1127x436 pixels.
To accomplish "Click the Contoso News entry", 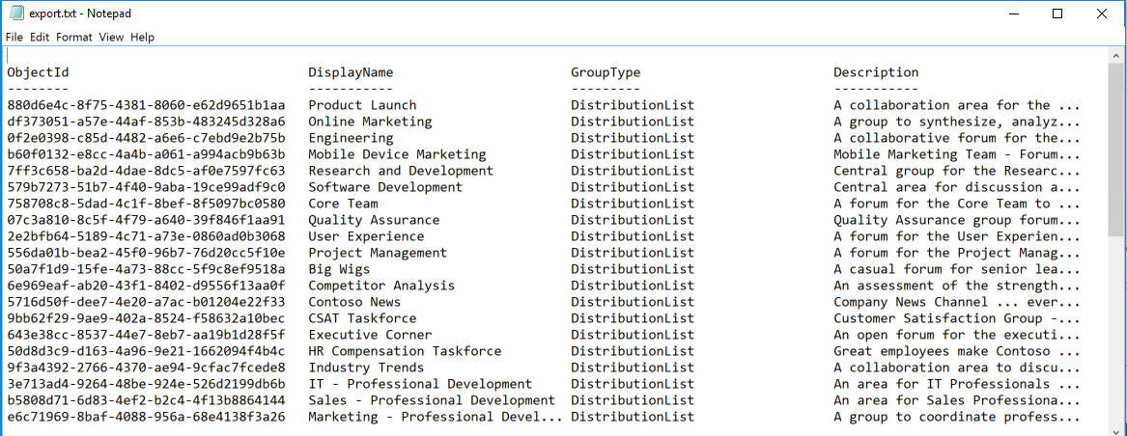I will [354, 302].
